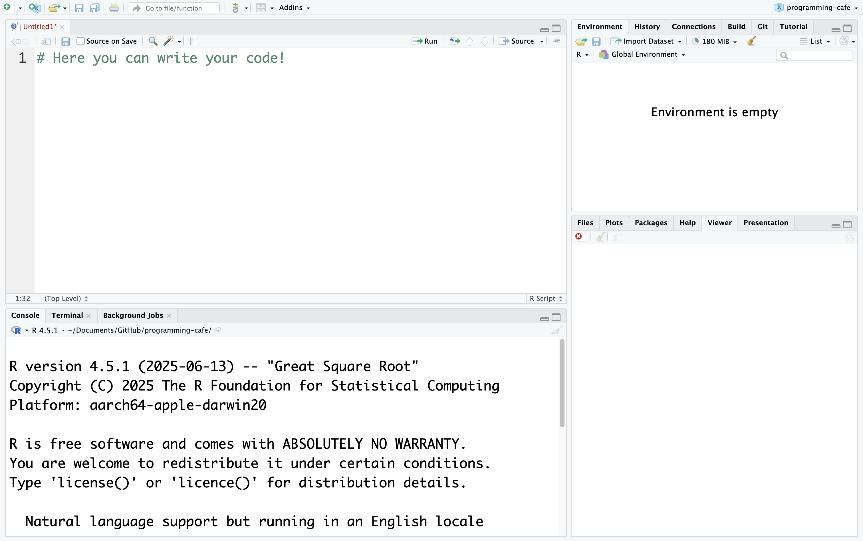Open the code tools magic wand
Screen dimensions: 863x541
[169, 41]
